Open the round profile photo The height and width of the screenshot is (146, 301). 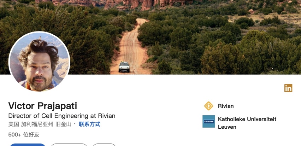point(39,62)
